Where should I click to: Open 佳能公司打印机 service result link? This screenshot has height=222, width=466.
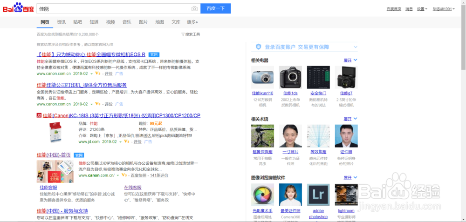[x=82, y=85]
